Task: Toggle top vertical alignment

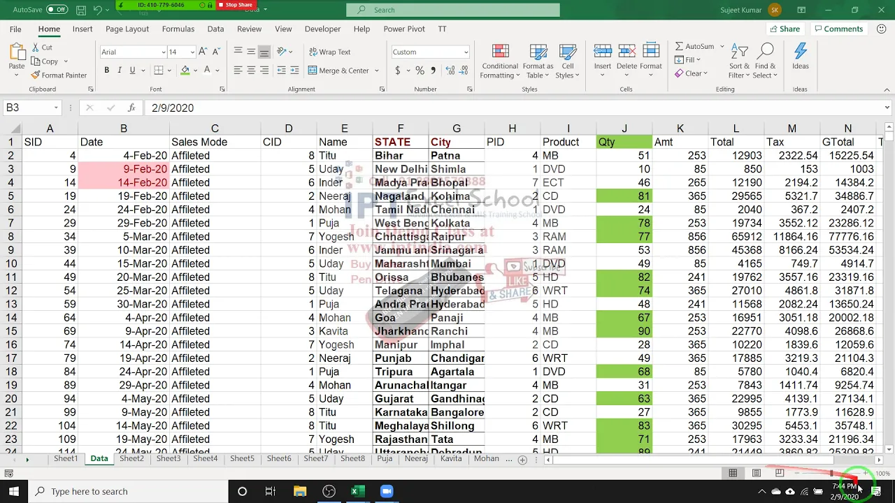Action: pyautogui.click(x=238, y=52)
